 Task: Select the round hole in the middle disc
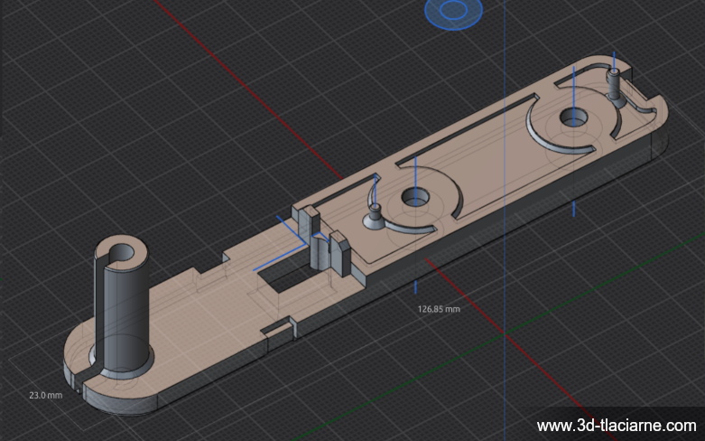pyautogui.click(x=415, y=198)
